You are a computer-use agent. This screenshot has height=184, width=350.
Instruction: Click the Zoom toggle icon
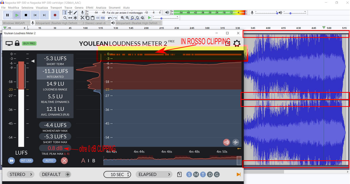[143, 18]
